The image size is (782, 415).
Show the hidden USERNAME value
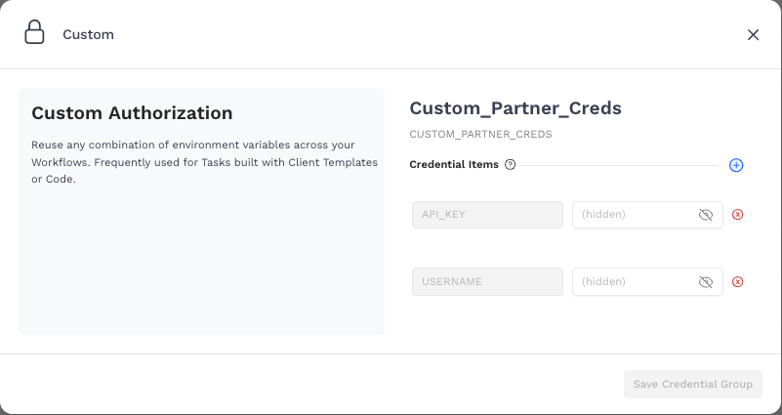(x=706, y=282)
